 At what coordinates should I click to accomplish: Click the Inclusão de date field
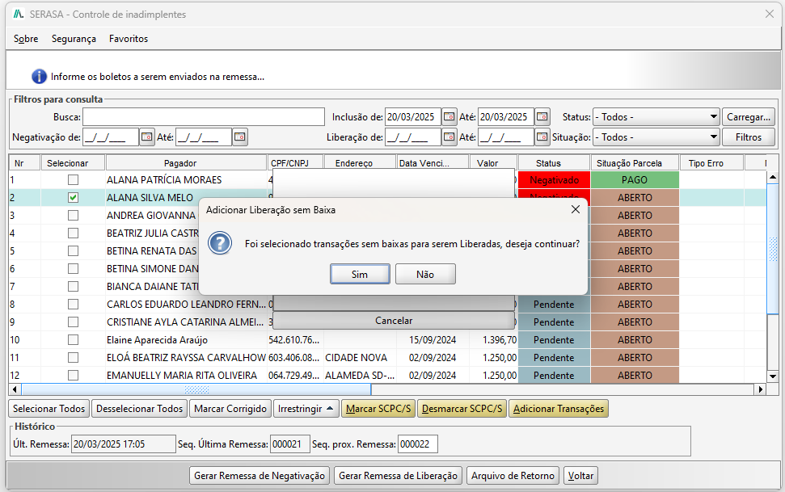click(413, 117)
